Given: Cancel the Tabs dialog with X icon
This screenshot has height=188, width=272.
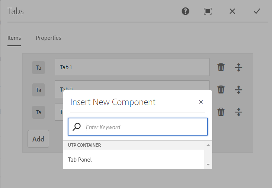Looking at the screenshot, I should (x=233, y=11).
